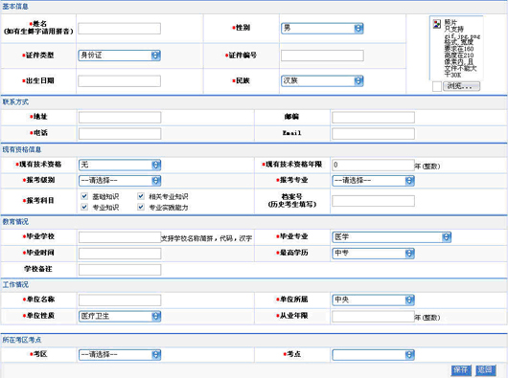Viewport: 508px width, 378px height.
Task: Click the 返回 return button
Action: coord(486,370)
